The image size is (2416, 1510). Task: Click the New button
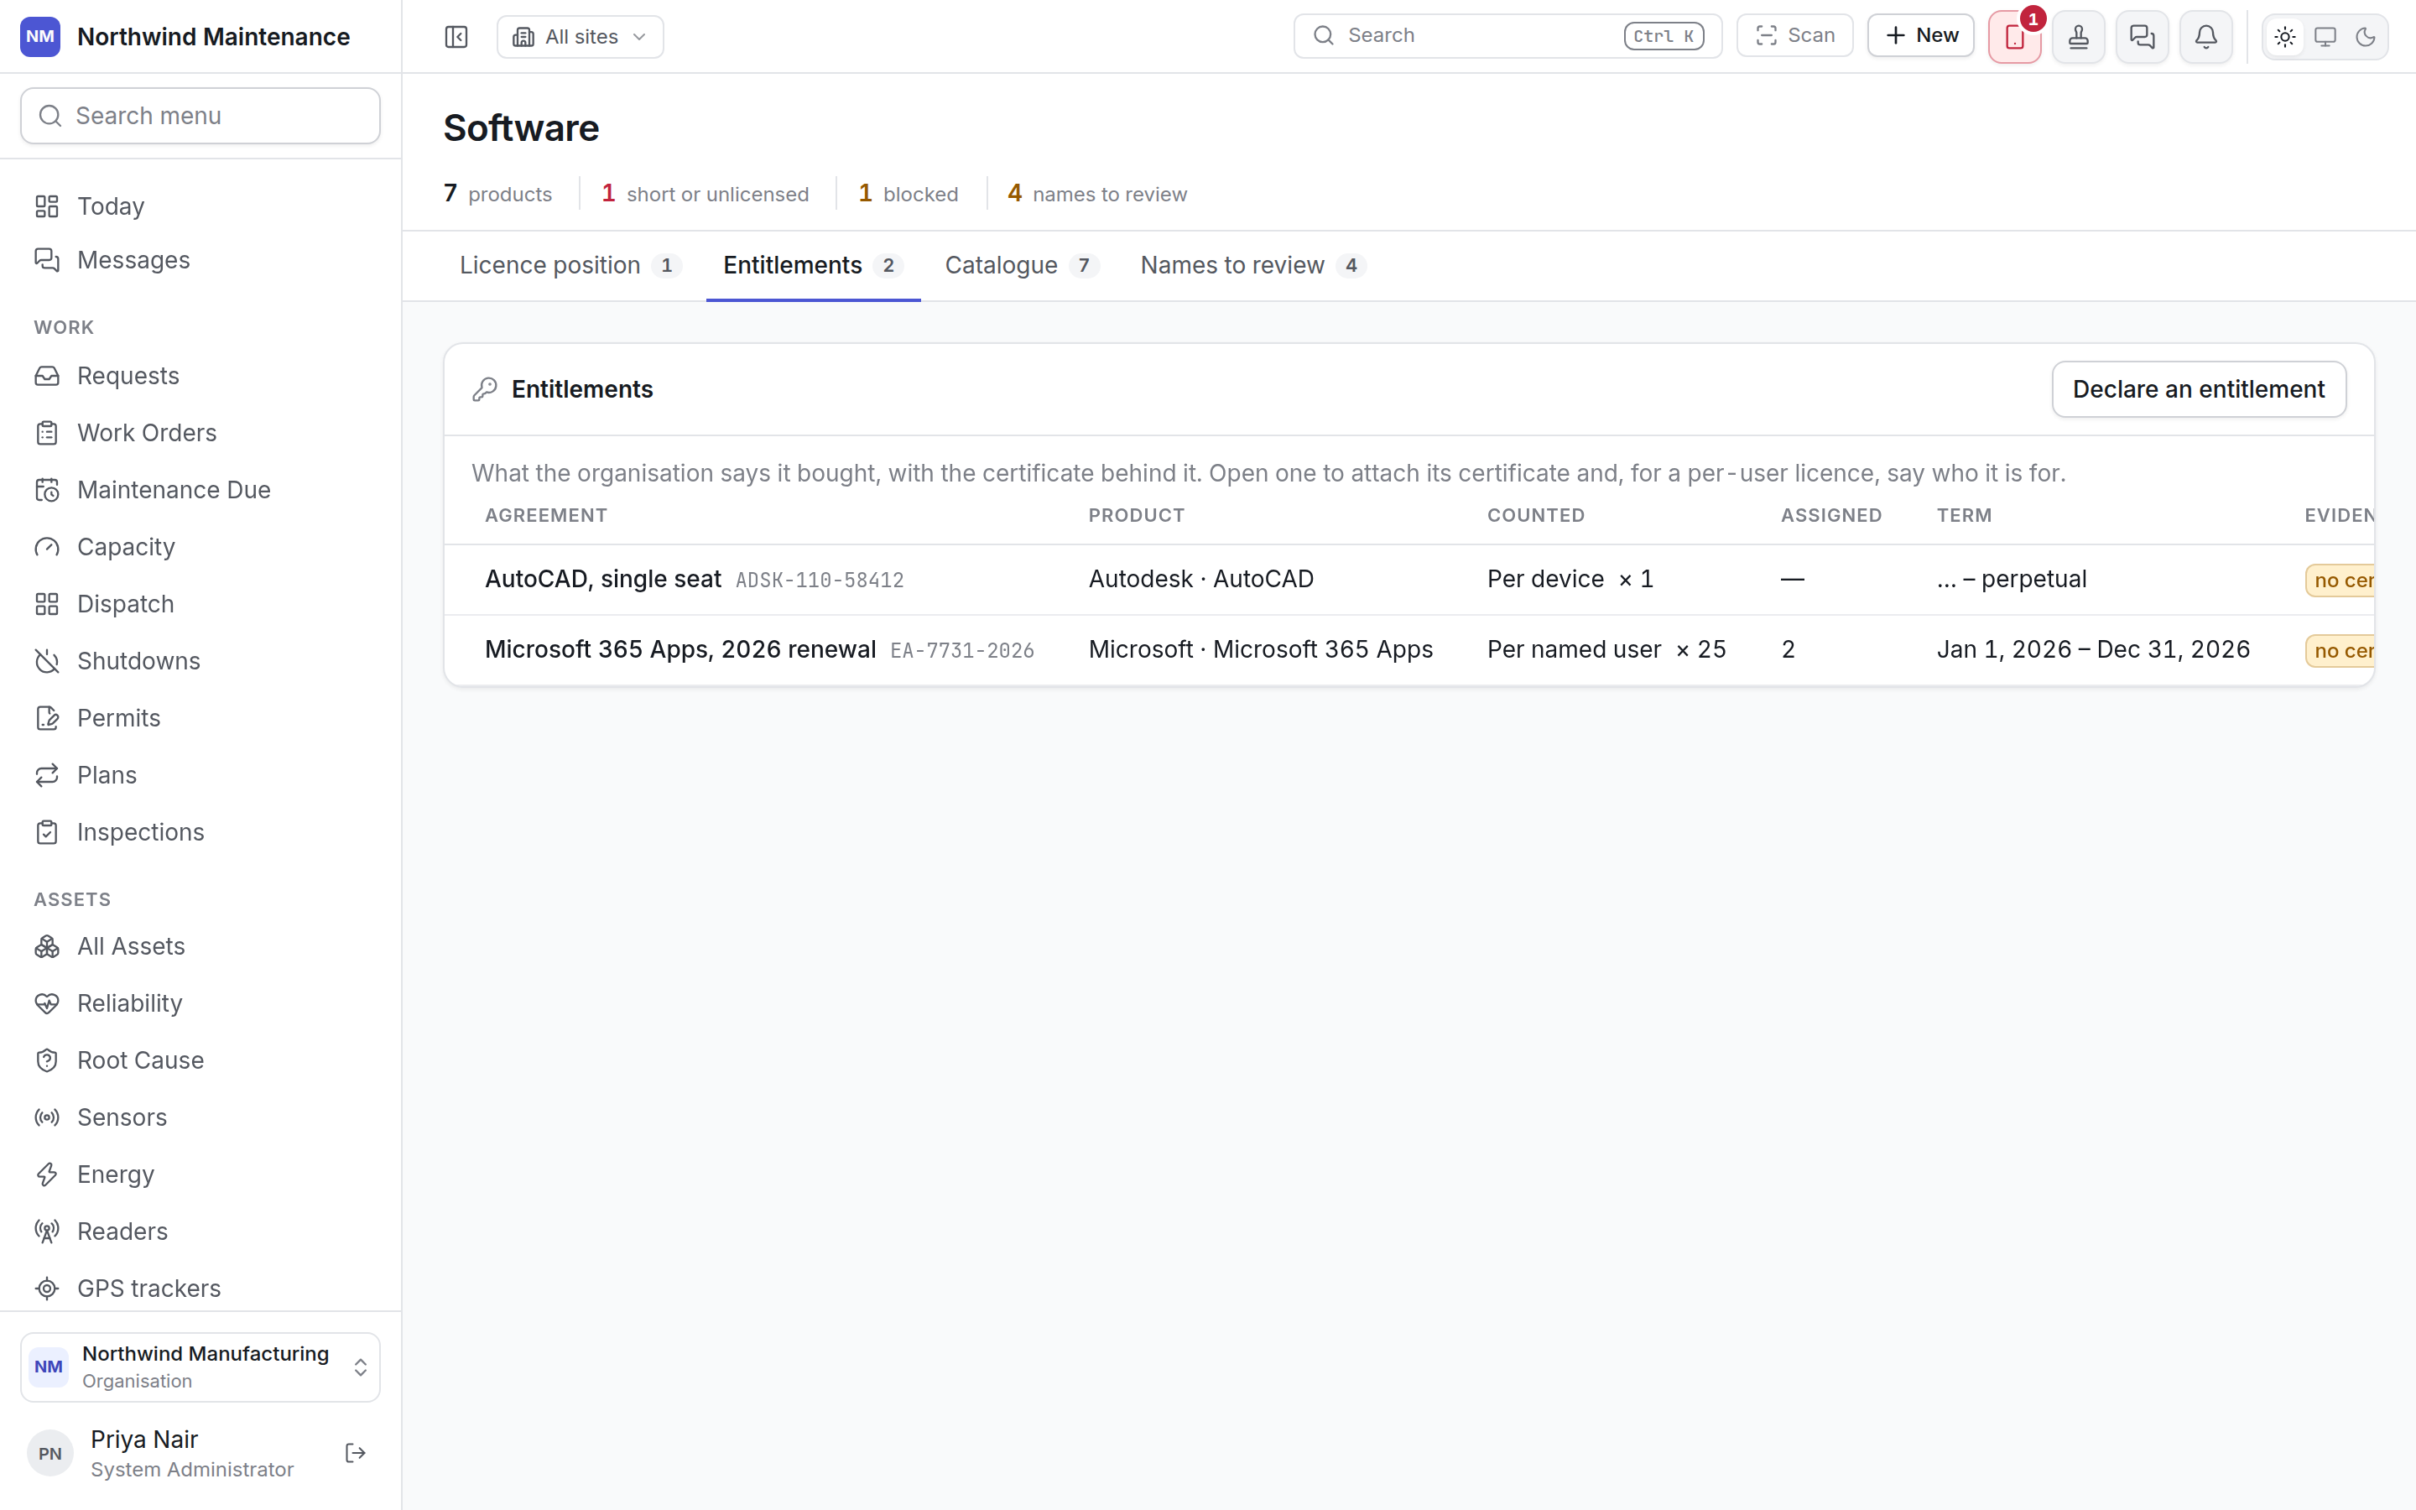coord(1921,36)
